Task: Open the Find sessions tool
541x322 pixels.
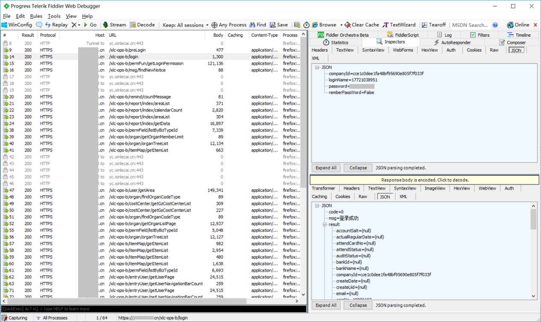Action: [x=258, y=25]
